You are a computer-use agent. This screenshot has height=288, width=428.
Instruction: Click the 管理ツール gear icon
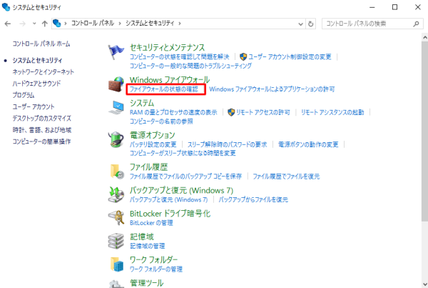tap(116, 284)
